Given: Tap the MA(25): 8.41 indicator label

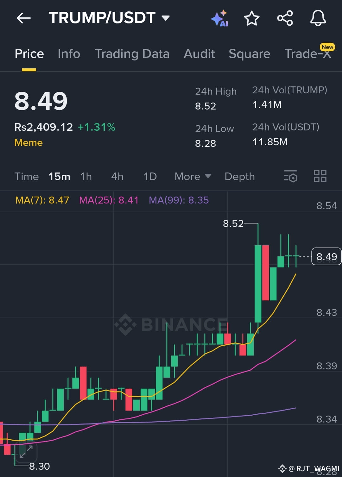Looking at the screenshot, I should 109,200.
